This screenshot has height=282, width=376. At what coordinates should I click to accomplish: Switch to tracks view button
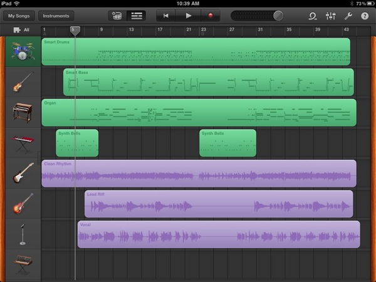click(x=137, y=16)
